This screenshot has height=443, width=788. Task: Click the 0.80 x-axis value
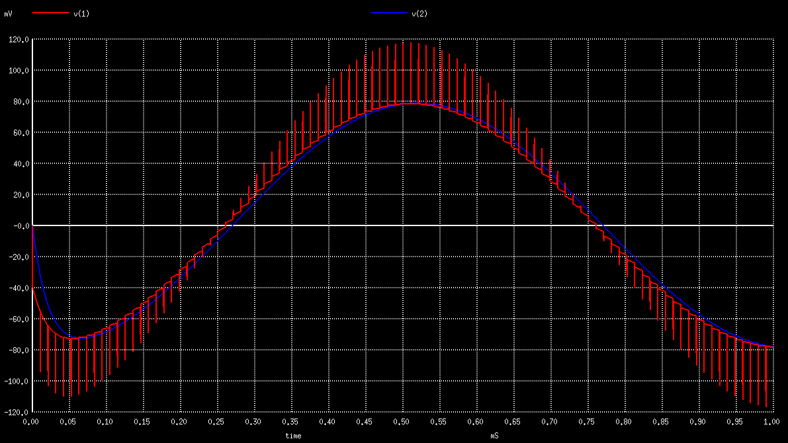(624, 422)
